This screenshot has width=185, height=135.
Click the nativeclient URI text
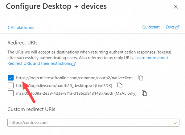[75, 78]
